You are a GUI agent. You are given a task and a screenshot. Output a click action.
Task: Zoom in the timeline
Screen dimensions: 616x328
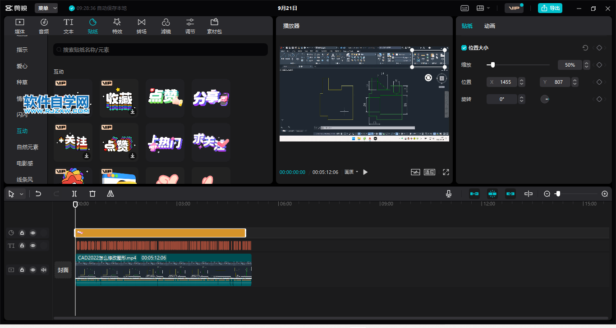[x=605, y=194]
